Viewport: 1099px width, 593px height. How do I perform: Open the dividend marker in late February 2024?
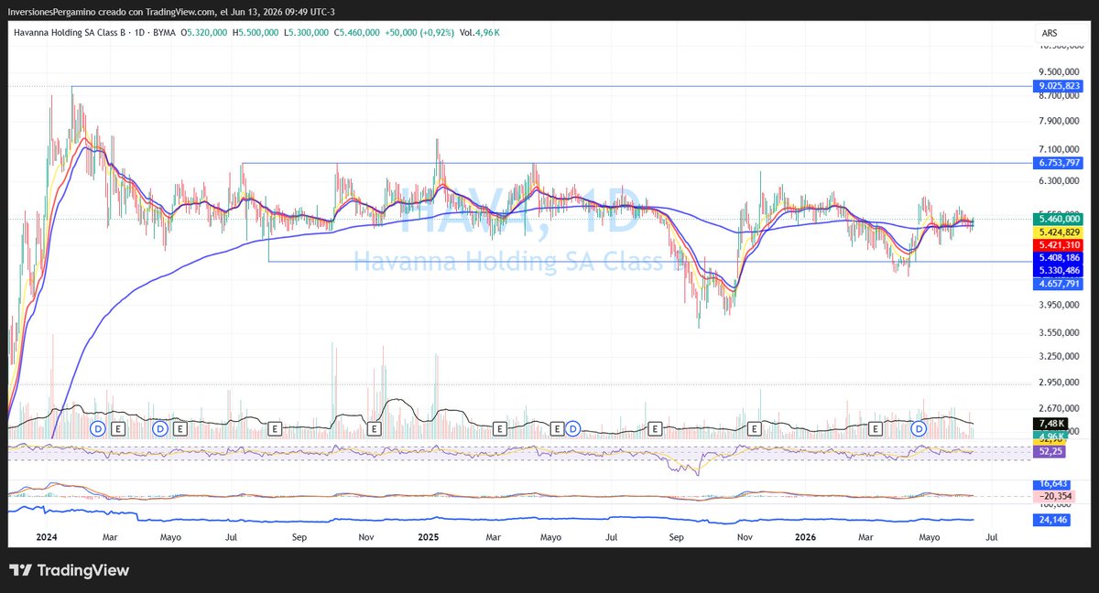(99, 428)
